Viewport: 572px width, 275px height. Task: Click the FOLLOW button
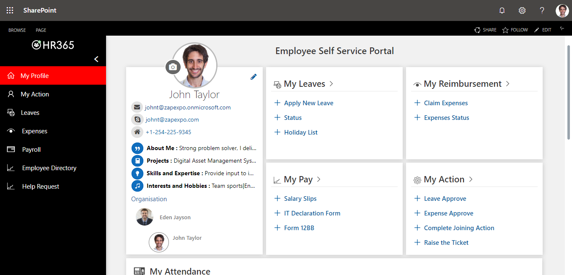coord(515,30)
